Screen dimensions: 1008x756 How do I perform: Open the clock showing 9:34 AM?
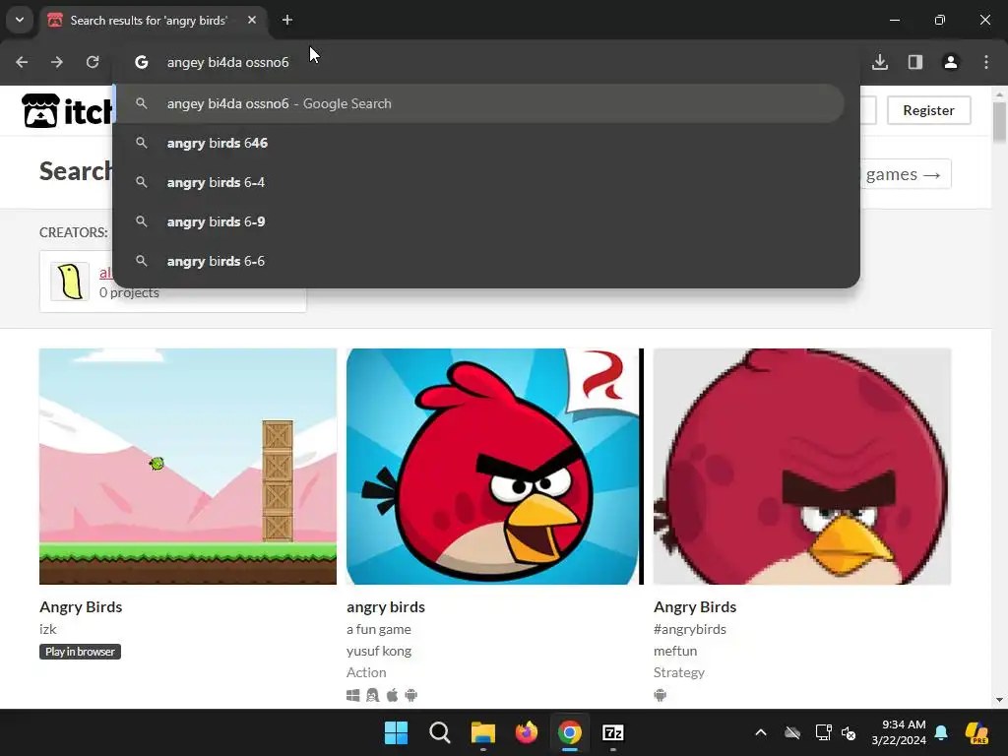899,732
